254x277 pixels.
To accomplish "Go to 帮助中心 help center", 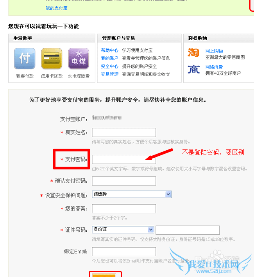I will point(109,50).
